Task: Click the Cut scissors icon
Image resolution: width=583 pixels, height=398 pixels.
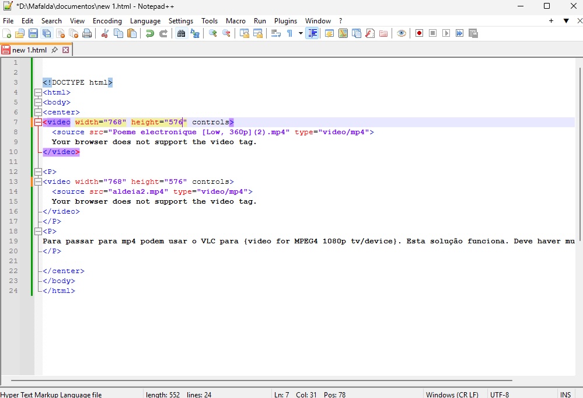Action: click(x=105, y=33)
